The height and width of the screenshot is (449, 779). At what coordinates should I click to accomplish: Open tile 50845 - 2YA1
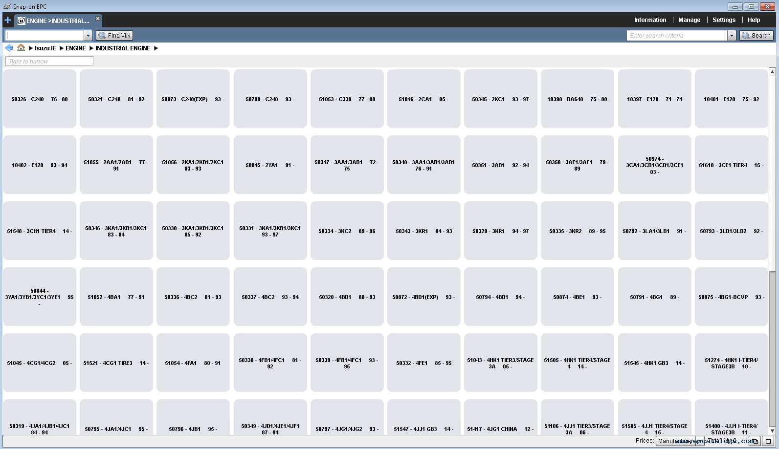tap(270, 165)
